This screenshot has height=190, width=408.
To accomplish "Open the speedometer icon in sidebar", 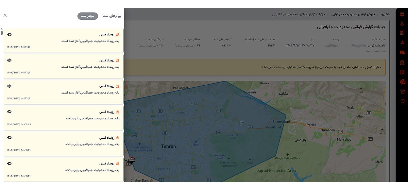I will [x=402, y=72].
